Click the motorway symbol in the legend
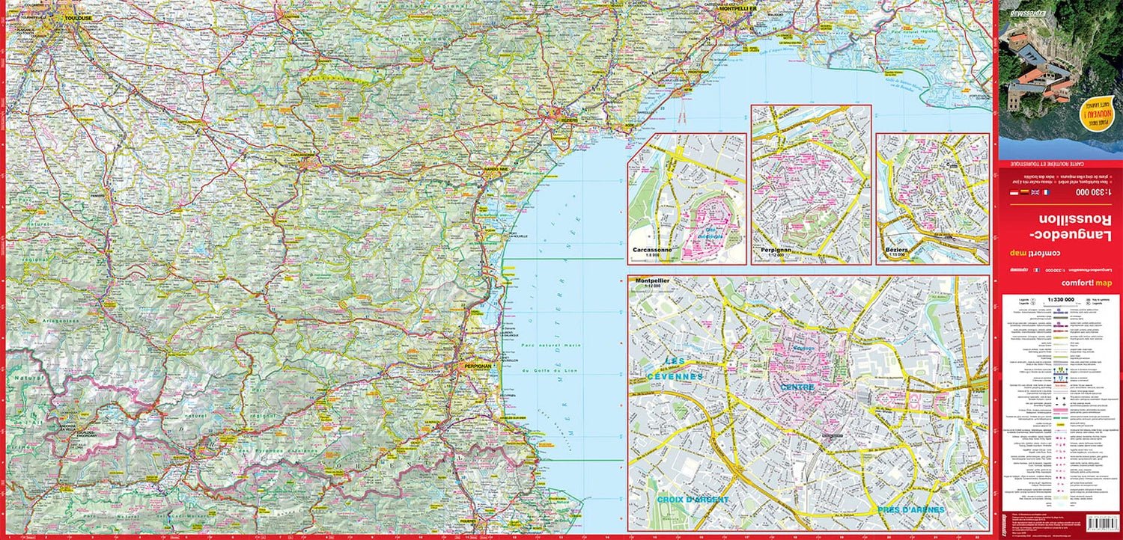The width and height of the screenshot is (1123, 540). [x=1061, y=312]
